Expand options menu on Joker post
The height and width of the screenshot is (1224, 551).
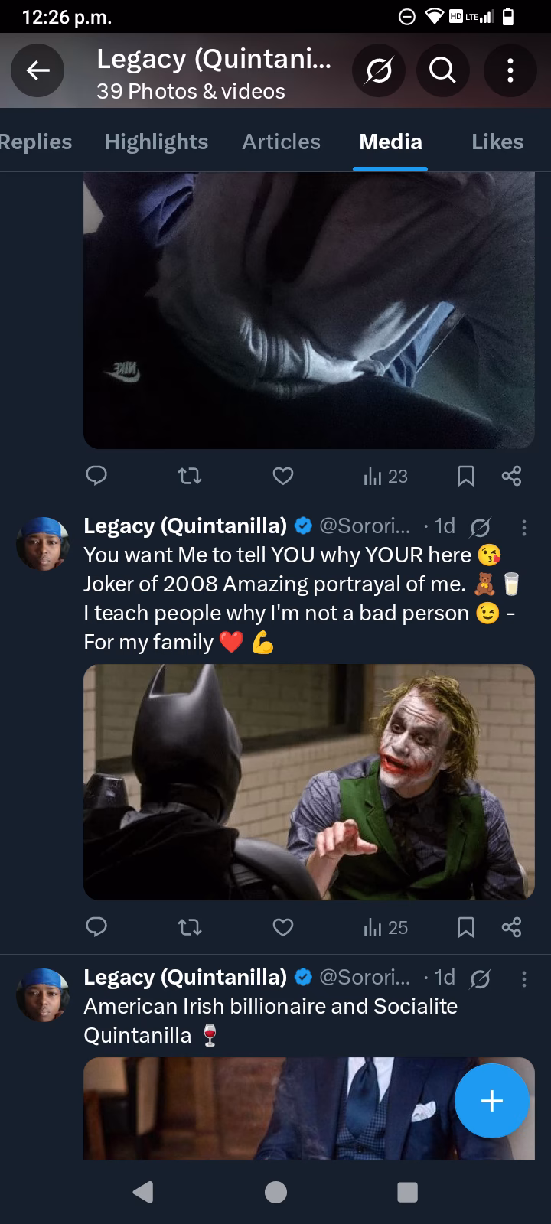(x=523, y=527)
